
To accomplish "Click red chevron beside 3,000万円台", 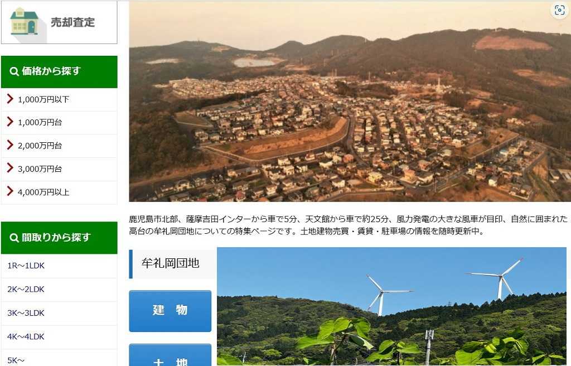I will tap(10, 168).
